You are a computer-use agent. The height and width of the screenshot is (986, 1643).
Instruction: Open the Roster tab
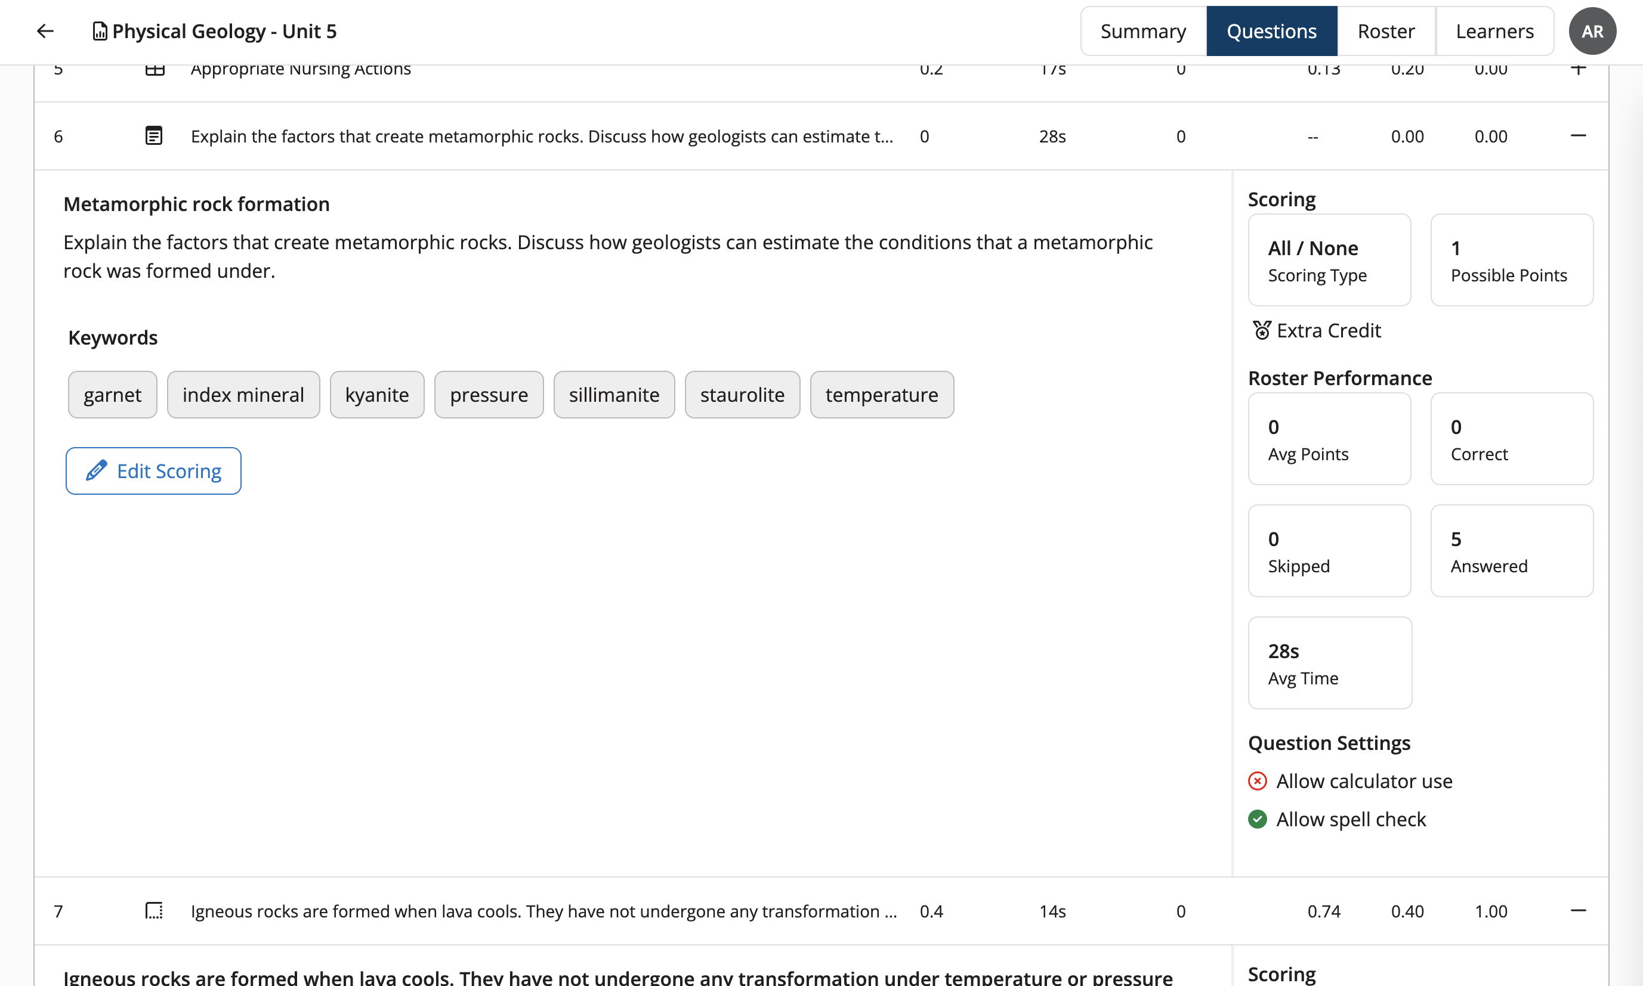(1386, 30)
